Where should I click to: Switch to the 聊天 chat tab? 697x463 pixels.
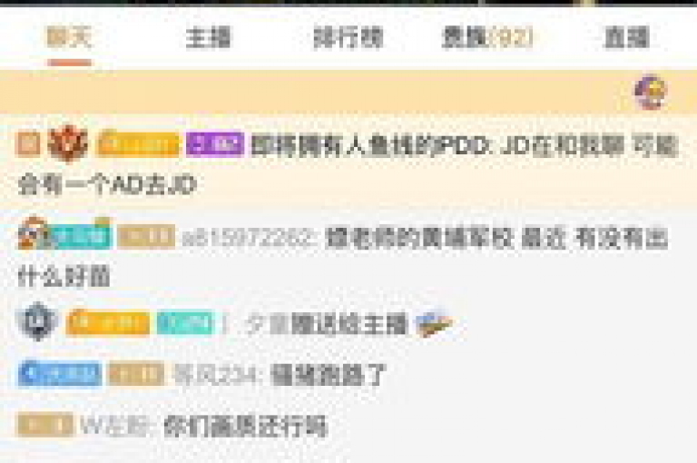coord(69,37)
